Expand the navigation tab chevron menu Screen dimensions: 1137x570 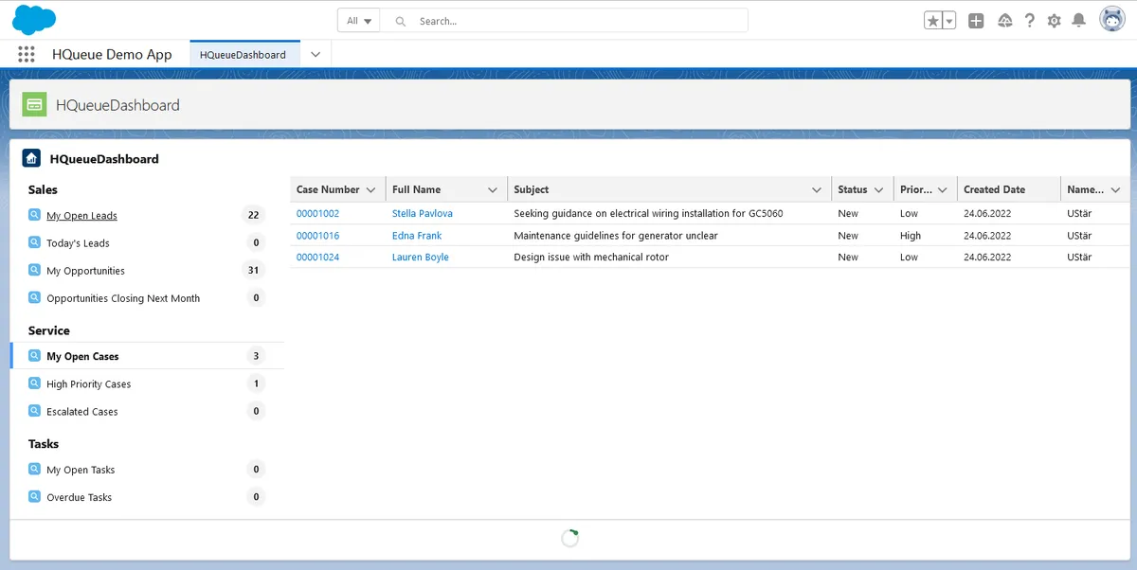316,55
